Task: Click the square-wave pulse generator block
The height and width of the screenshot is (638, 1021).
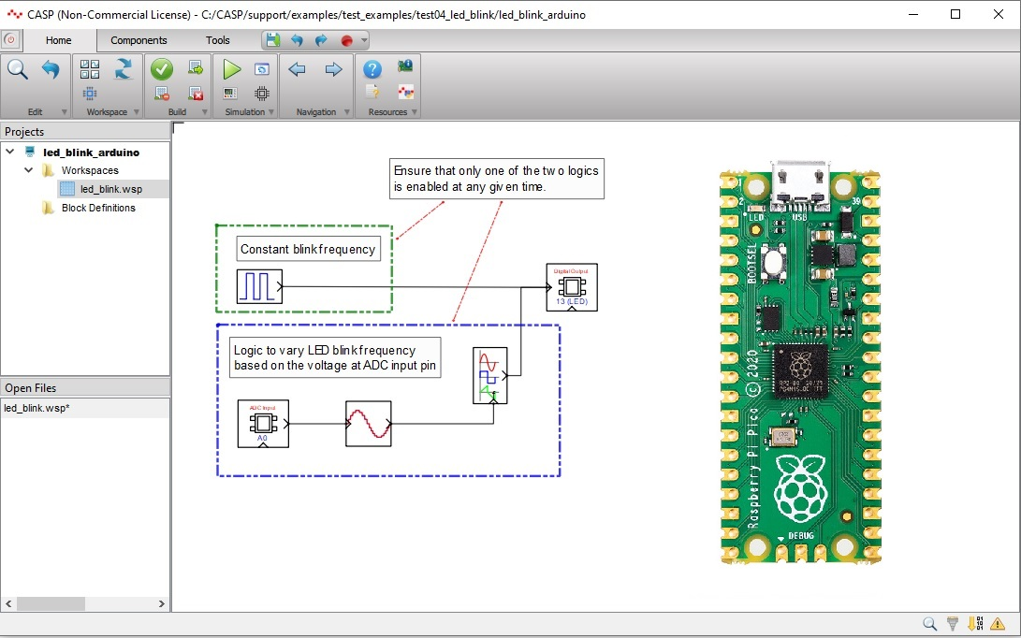Action: [259, 286]
